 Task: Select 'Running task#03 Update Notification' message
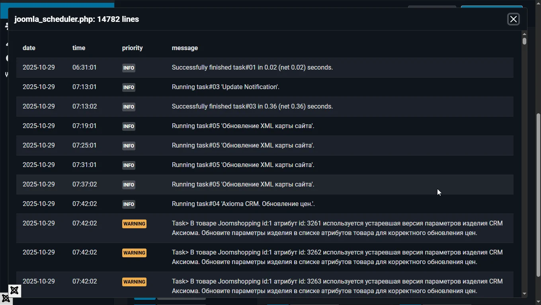[225, 87]
